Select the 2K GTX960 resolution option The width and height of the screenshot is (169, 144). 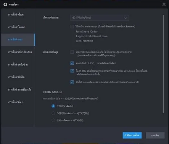(53, 120)
